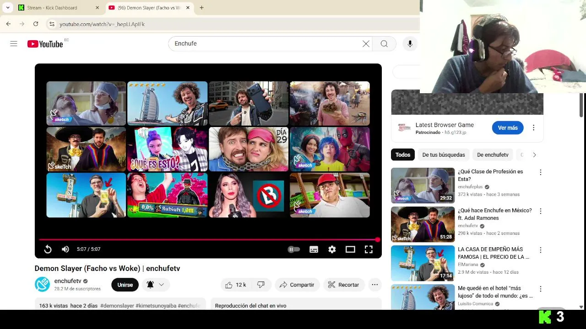Dislike the video
The height and width of the screenshot is (329, 586).
pos(261,285)
